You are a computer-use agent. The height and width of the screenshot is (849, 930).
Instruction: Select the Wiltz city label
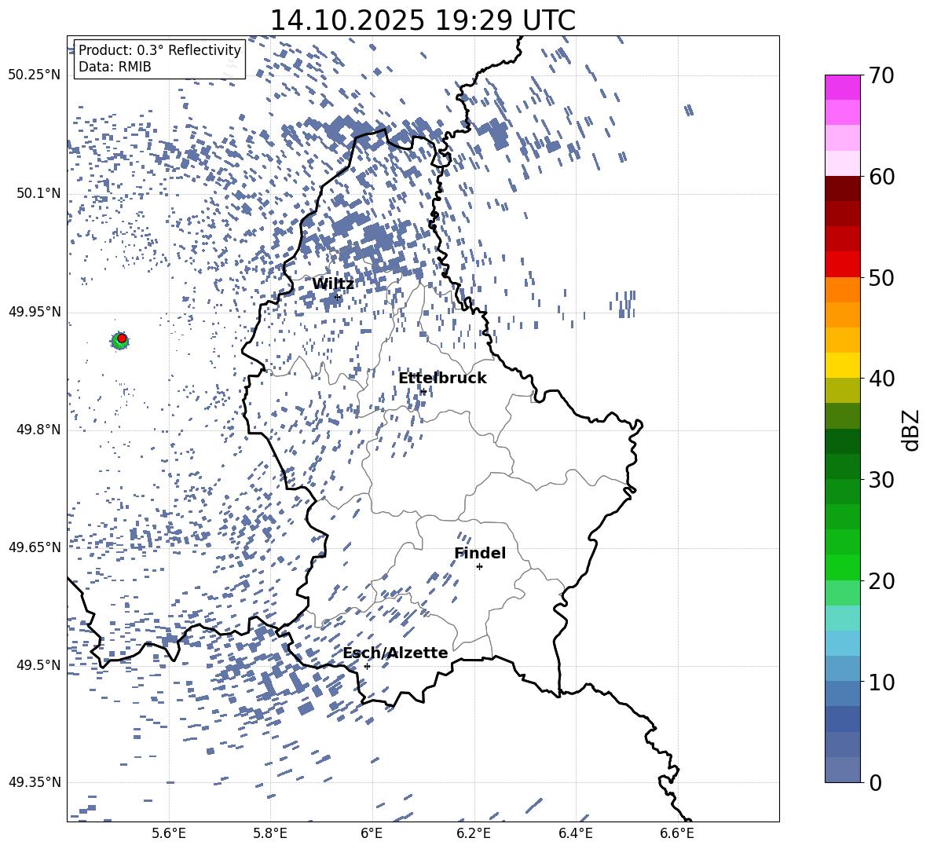click(333, 284)
